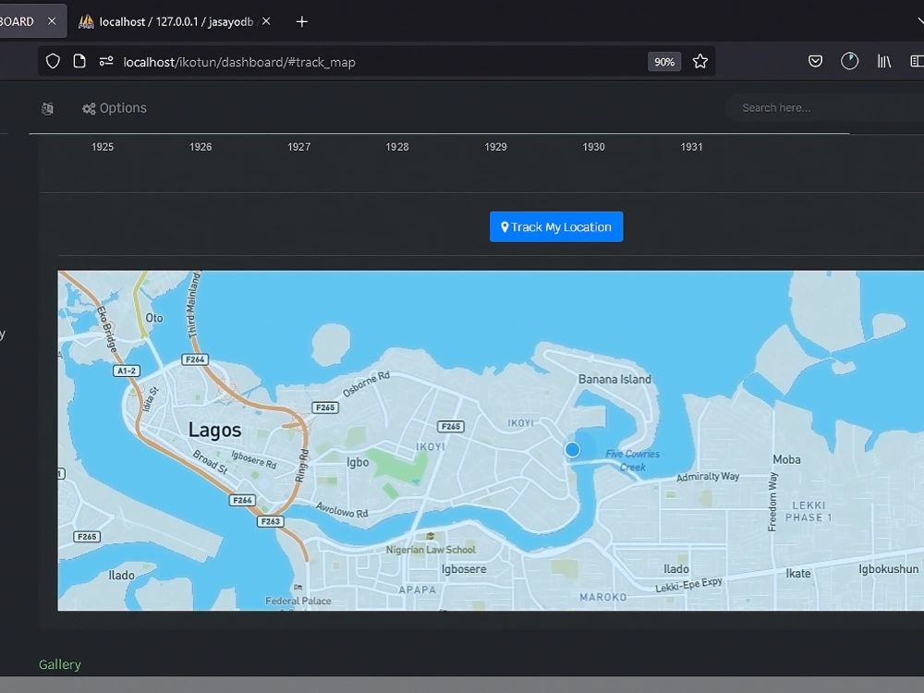Open site permissions icon in address bar
Viewport: 924px width, 693px height.
(106, 61)
